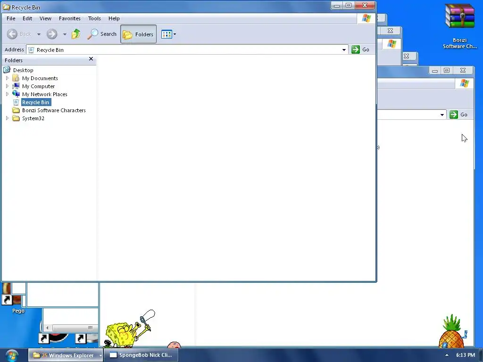483x362 pixels.
Task: Open the Help menu
Action: click(114, 18)
